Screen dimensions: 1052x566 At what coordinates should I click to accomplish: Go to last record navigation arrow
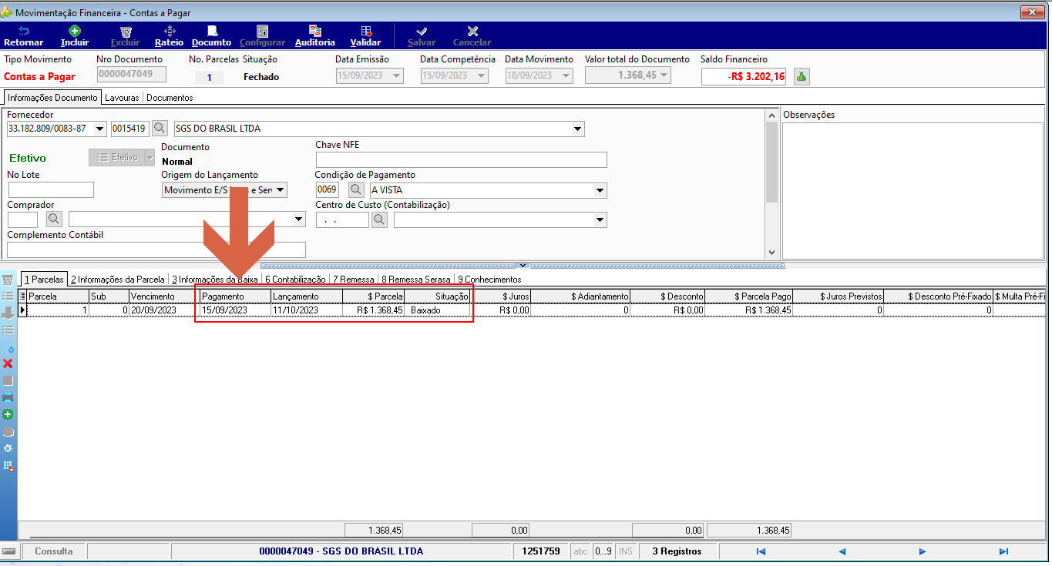tap(1003, 551)
